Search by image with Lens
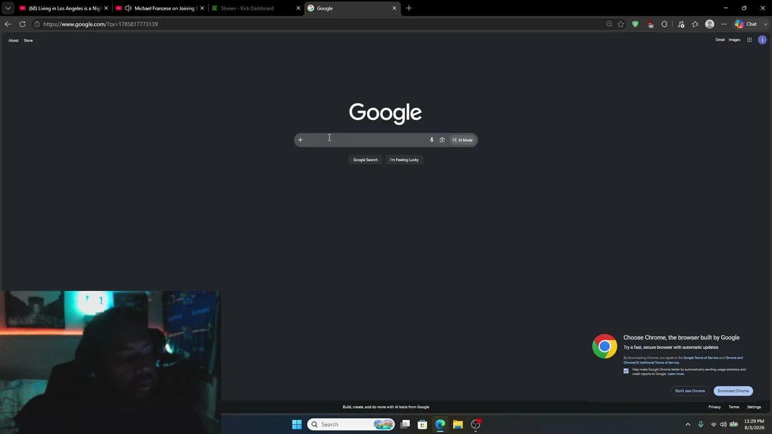Image resolution: width=772 pixels, height=434 pixels. coord(442,140)
